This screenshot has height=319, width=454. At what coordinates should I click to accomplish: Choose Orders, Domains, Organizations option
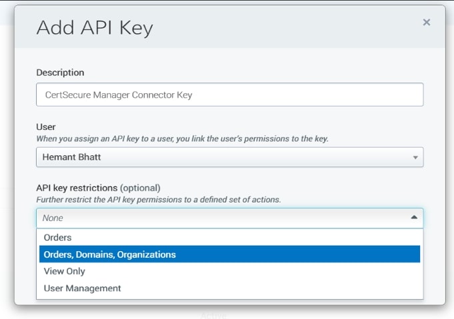[x=110, y=254]
